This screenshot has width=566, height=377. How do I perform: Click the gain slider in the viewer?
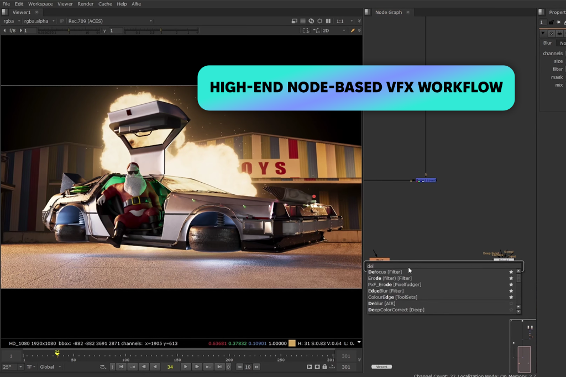[x=69, y=31]
